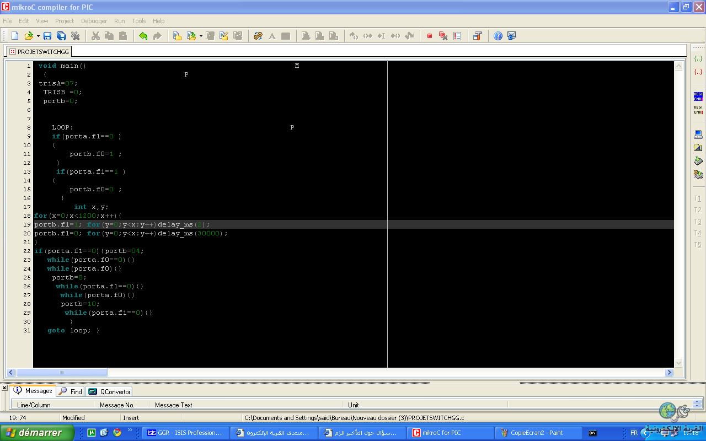The image size is (706, 441).
Task: Open the Tools menu
Action: pyautogui.click(x=139, y=21)
